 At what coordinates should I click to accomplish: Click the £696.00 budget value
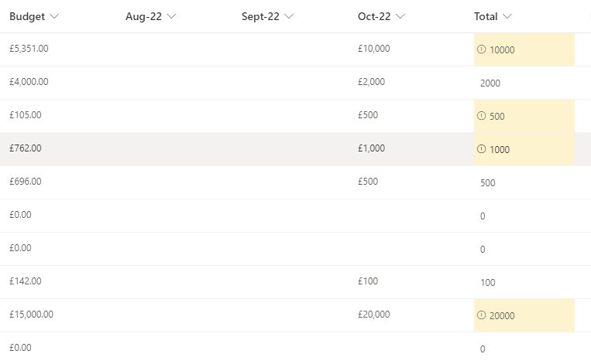coord(25,182)
